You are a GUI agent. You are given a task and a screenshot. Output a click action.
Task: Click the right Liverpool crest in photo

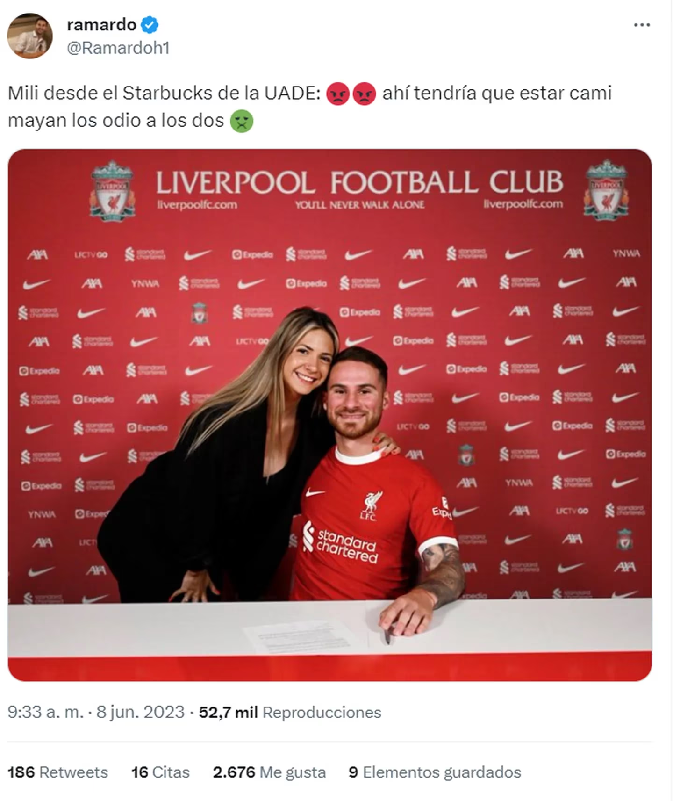pos(606,189)
